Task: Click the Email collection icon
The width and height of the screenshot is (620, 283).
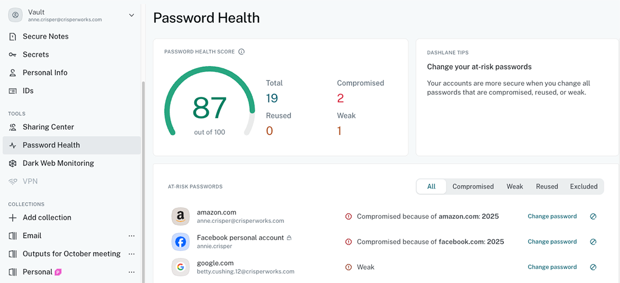Action: pos(13,236)
